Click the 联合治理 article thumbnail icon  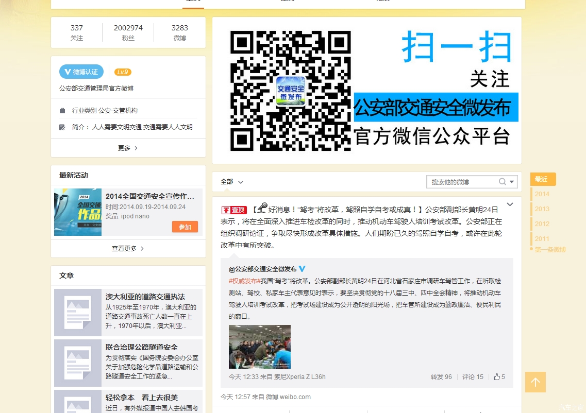[78, 363]
